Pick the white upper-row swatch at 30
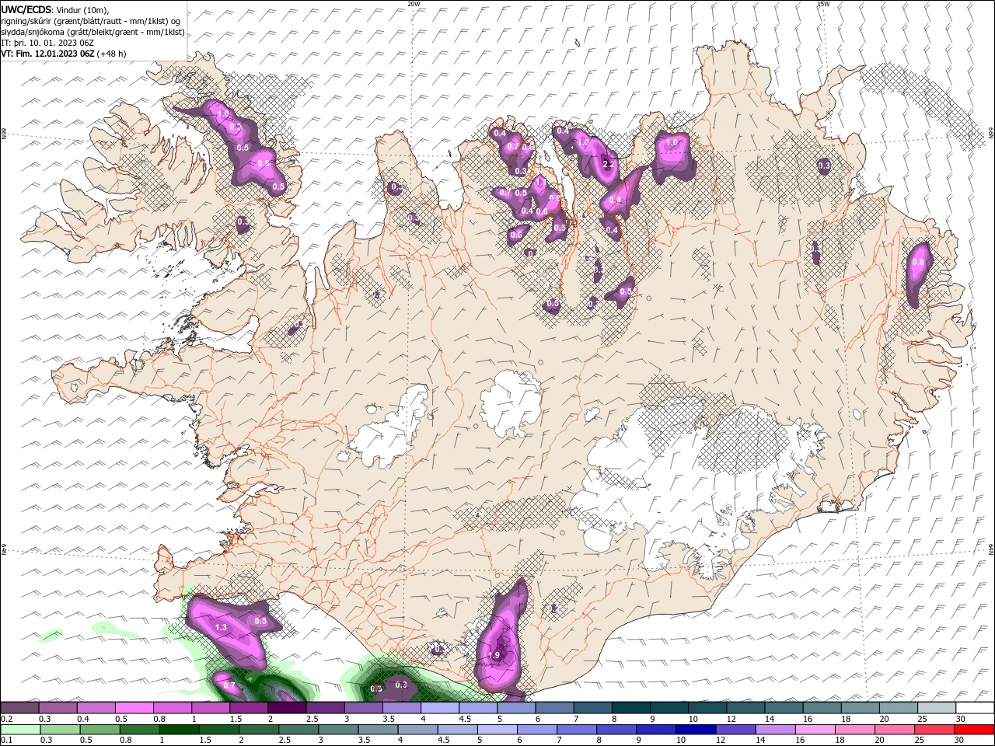The height and width of the screenshot is (746, 995). click(x=973, y=708)
